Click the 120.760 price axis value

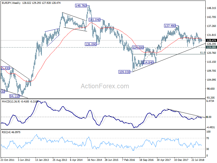point(211,53)
